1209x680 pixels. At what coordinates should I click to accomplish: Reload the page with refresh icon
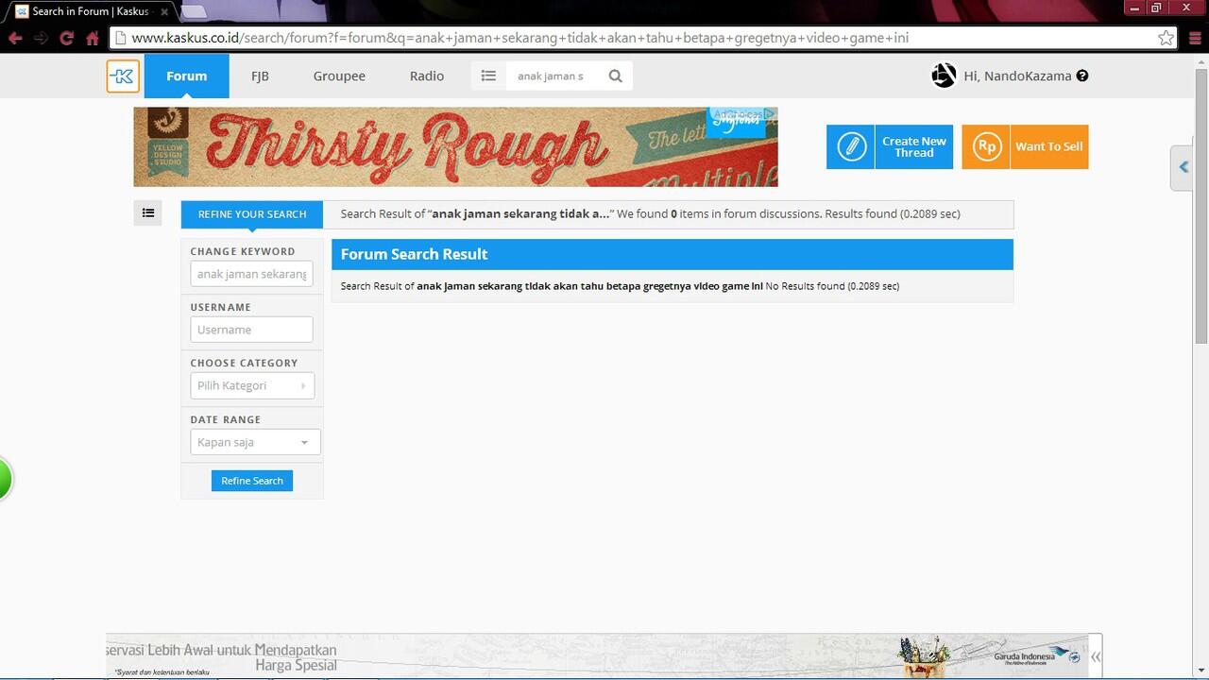coord(66,39)
